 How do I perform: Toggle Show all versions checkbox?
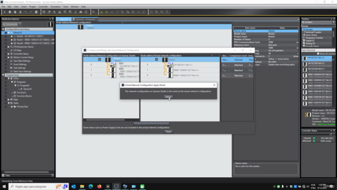pyautogui.click(x=318, y=54)
